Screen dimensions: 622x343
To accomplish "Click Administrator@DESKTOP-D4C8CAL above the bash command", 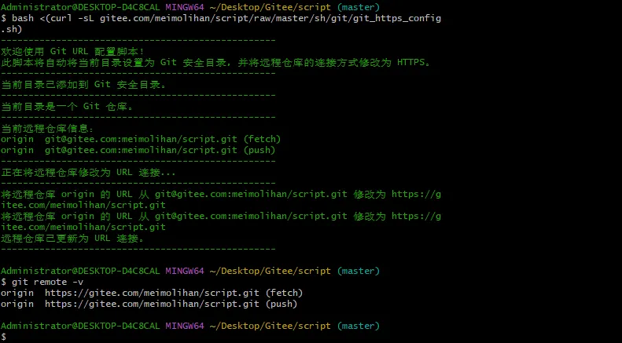I will pyautogui.click(x=80, y=6).
